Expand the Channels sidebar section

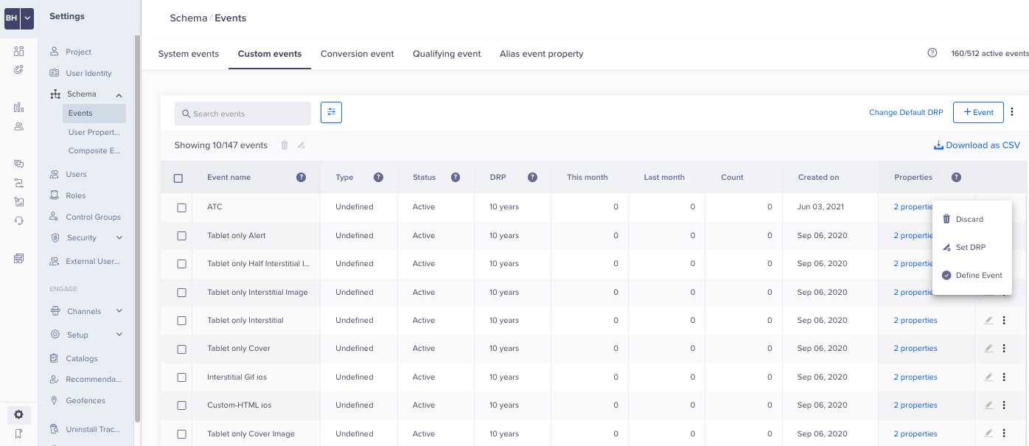119,311
